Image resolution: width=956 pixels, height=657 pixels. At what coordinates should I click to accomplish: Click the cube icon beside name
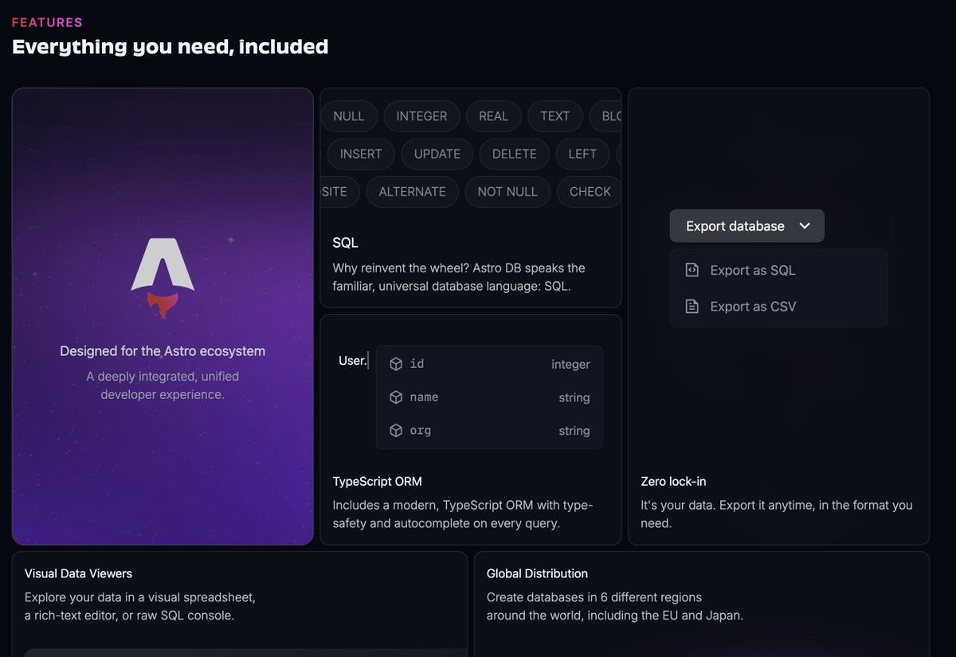396,397
